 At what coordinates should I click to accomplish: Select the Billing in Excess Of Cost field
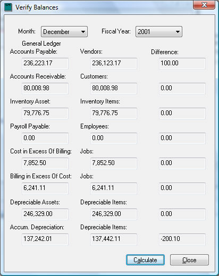pos(45,188)
